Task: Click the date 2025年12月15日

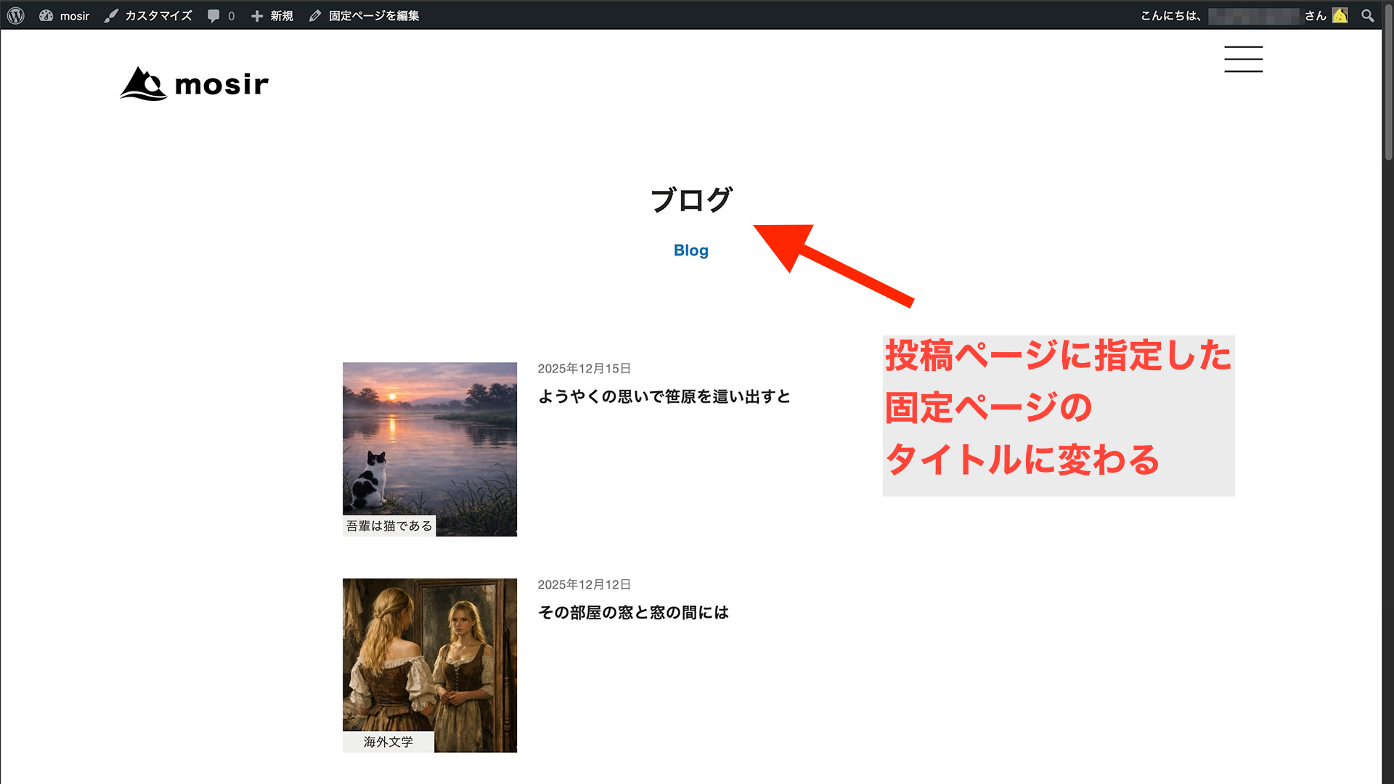Action: point(584,368)
